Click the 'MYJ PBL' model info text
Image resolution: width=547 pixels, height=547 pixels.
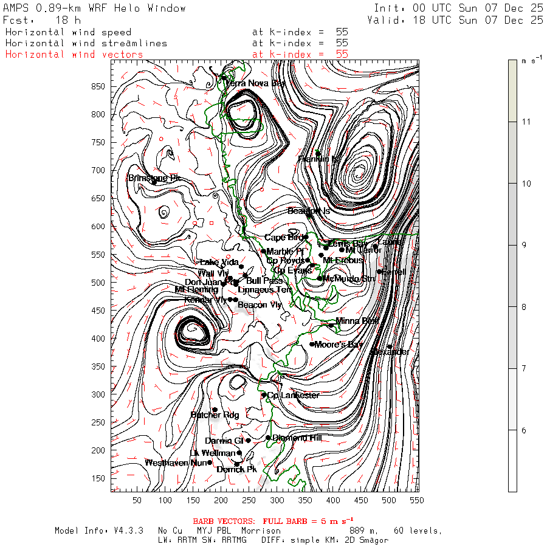coord(214,531)
